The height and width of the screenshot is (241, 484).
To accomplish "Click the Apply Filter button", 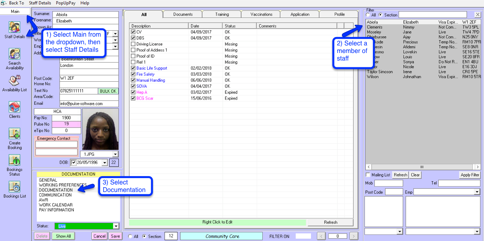I will (470, 175).
